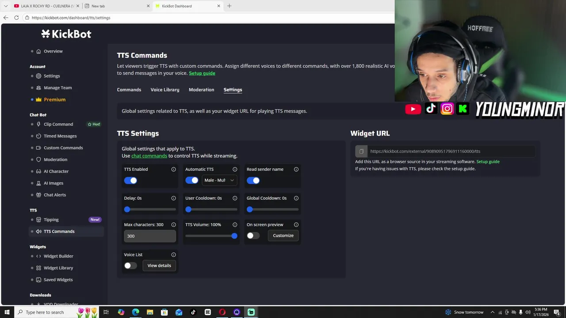
Task: Disable the TTS Enabled toggle
Action: pos(130,180)
